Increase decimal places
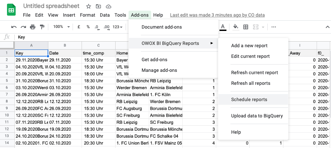This screenshot has width=331, height=148. (107, 27)
